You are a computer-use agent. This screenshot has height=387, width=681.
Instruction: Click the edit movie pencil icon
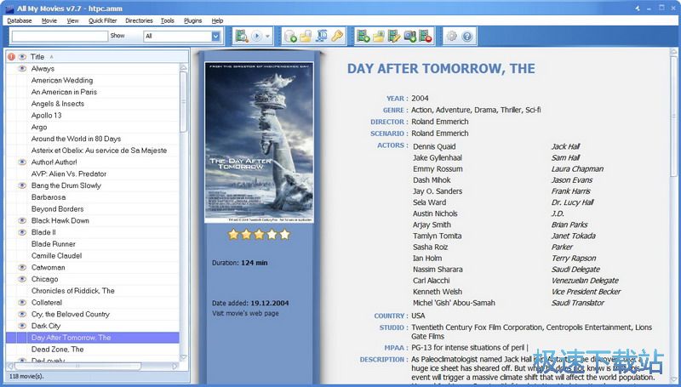(x=394, y=36)
